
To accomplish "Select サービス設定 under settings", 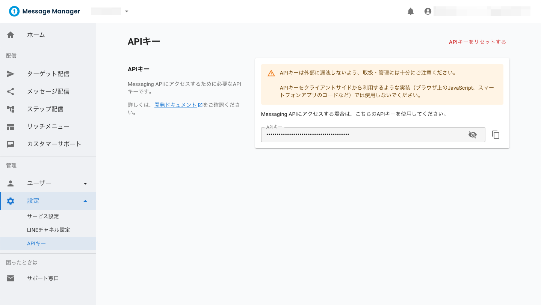I will pos(48,216).
